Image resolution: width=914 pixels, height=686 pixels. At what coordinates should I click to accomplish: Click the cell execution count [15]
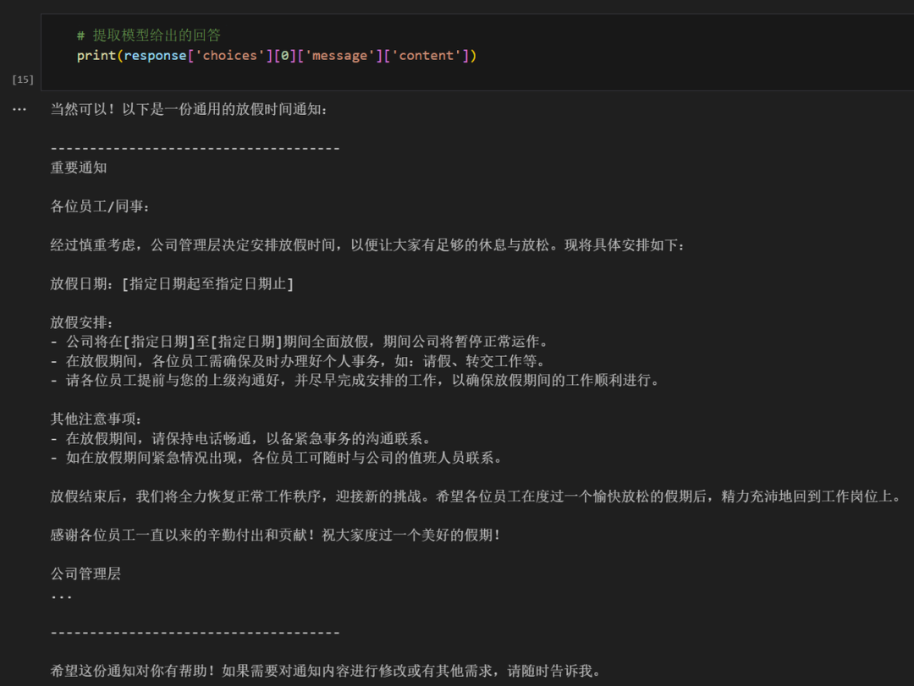[23, 80]
